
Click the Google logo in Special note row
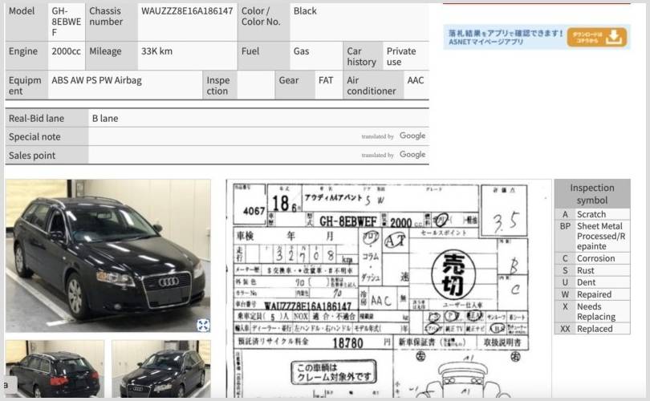(x=412, y=136)
